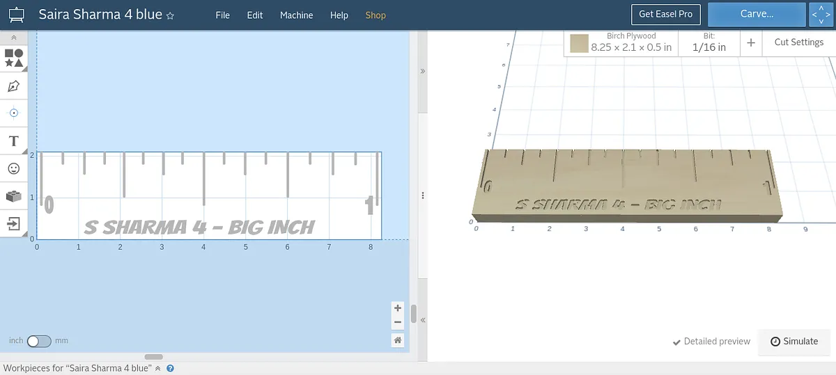This screenshot has height=375, width=836.
Task: Open the Machine menu
Action: 296,15
